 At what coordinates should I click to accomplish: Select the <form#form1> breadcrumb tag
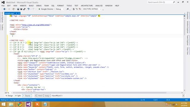click(x=57, y=96)
